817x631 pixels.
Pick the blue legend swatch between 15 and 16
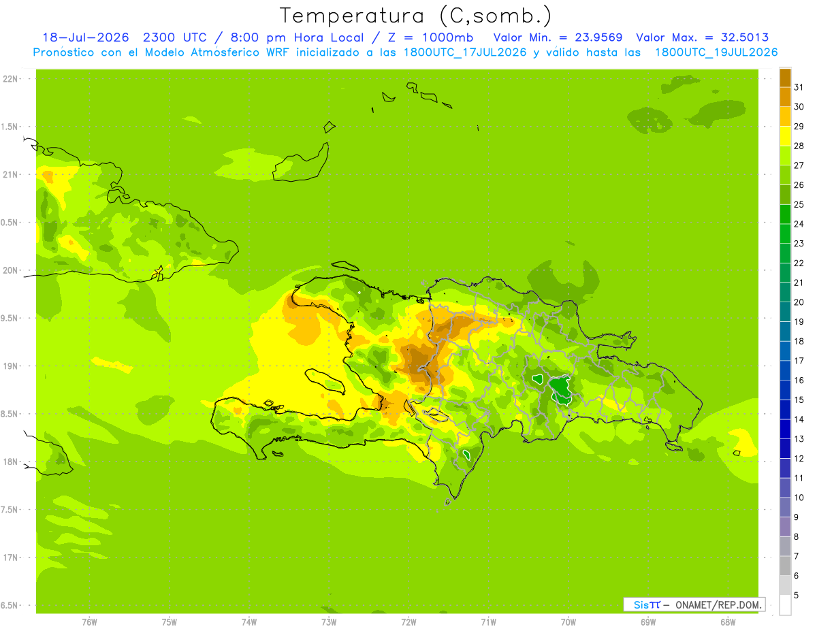point(785,390)
